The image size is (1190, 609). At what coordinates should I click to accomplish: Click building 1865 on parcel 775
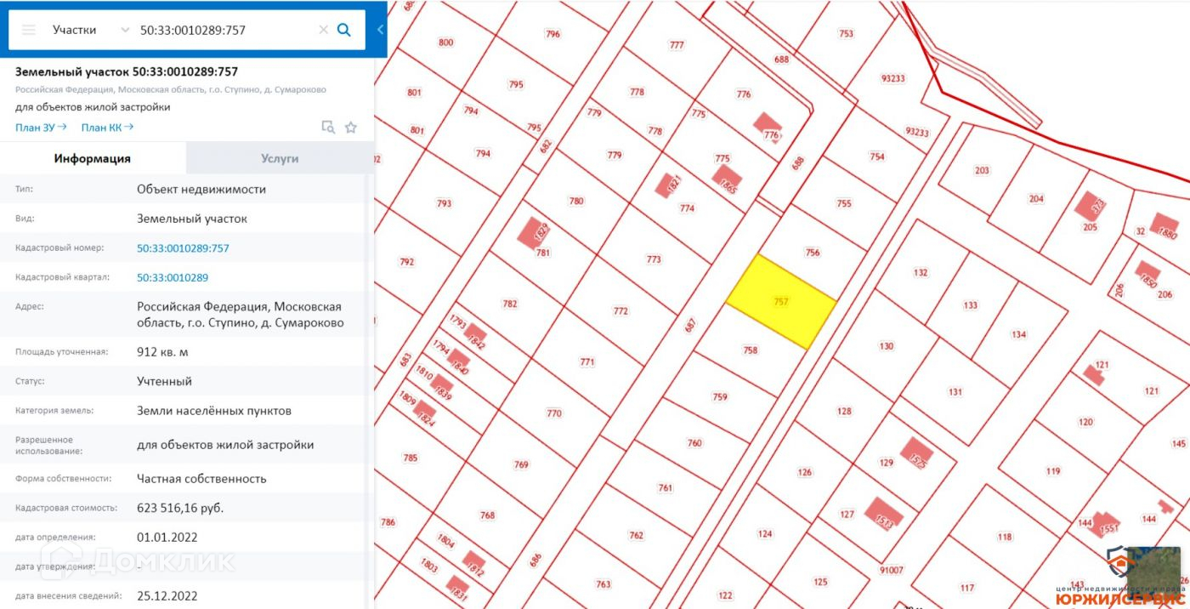click(728, 181)
